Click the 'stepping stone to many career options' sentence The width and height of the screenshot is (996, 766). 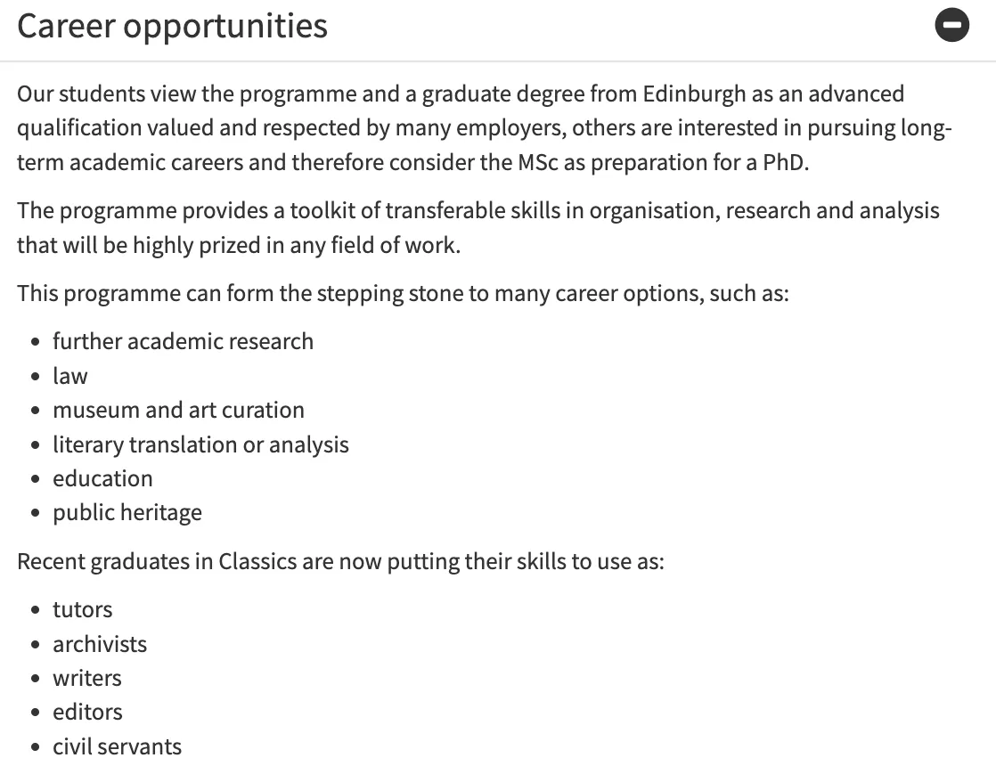(x=403, y=293)
